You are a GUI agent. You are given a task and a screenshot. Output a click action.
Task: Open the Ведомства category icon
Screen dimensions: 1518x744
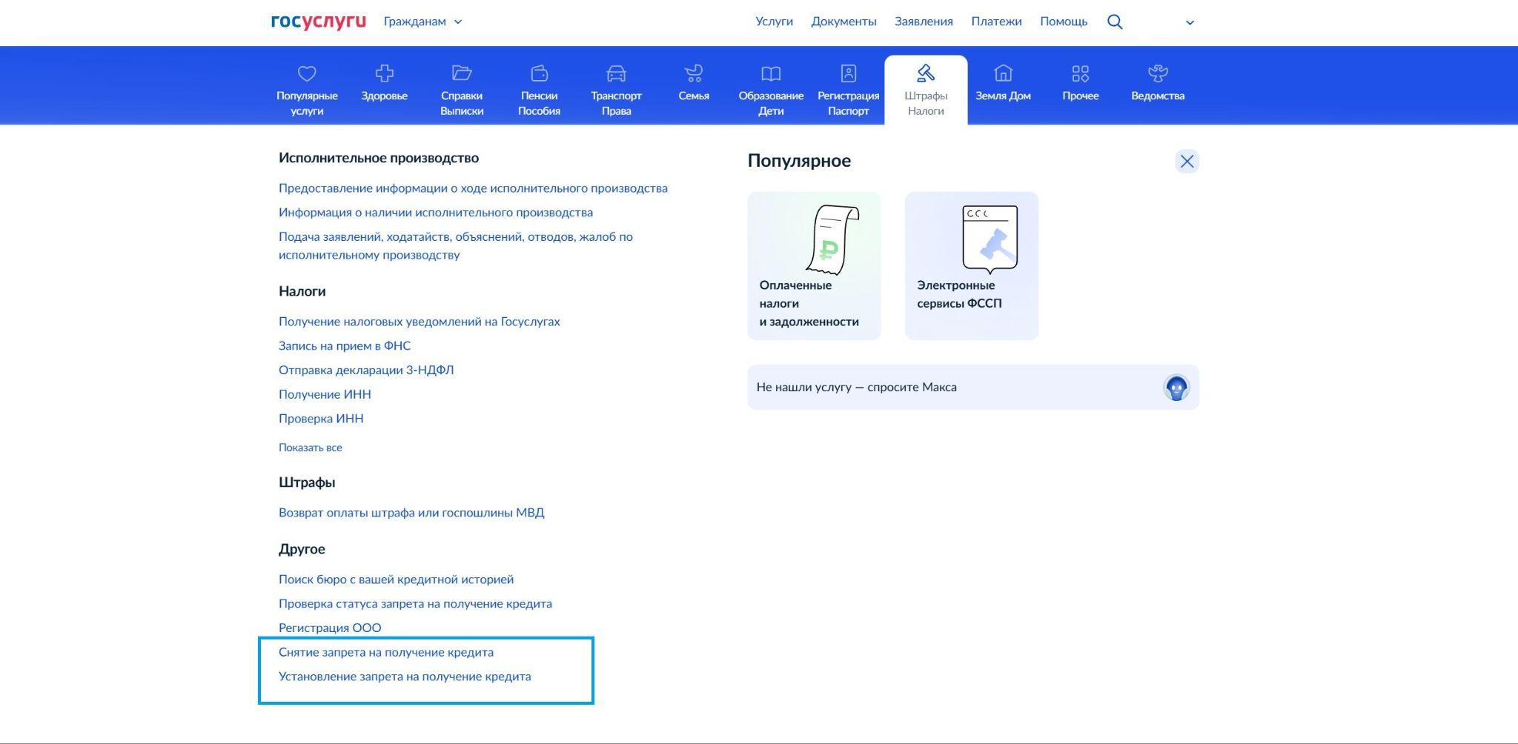[1157, 73]
